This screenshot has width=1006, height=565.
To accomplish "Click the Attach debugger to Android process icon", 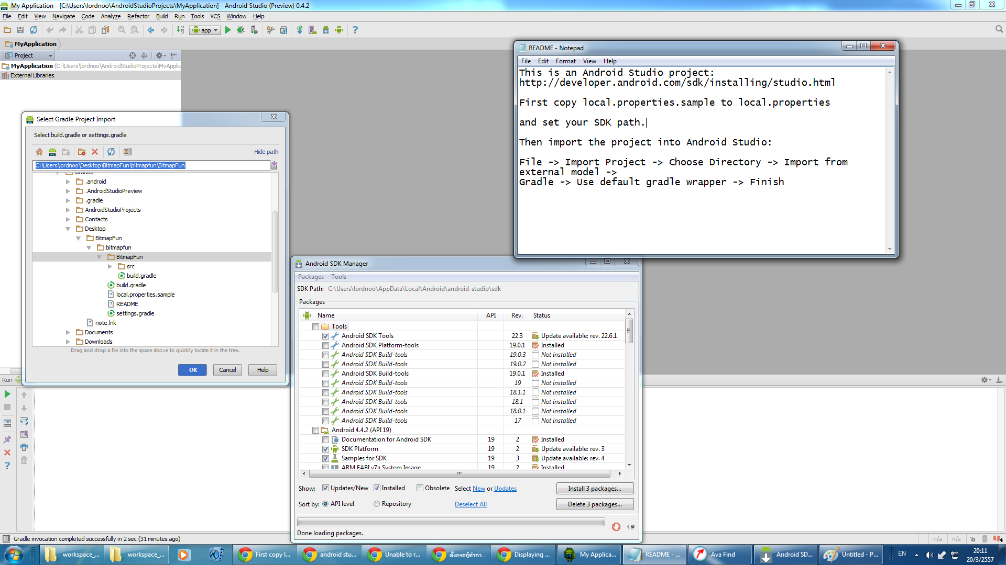I will (x=254, y=30).
